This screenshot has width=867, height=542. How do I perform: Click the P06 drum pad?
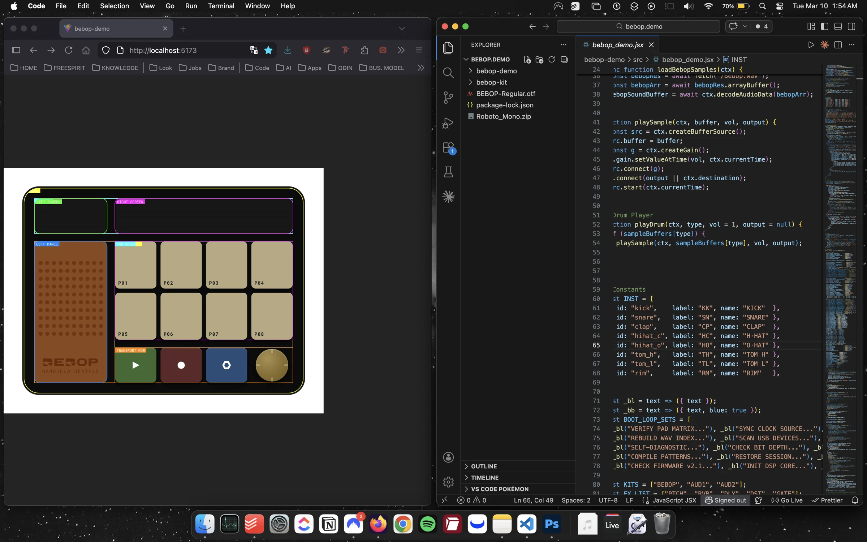[181, 316]
